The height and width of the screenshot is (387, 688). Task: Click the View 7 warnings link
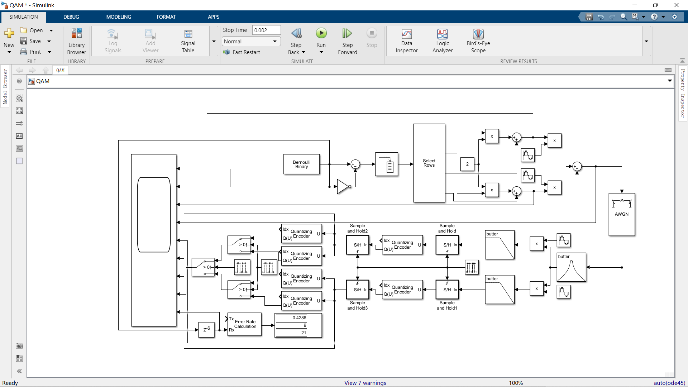(365, 383)
